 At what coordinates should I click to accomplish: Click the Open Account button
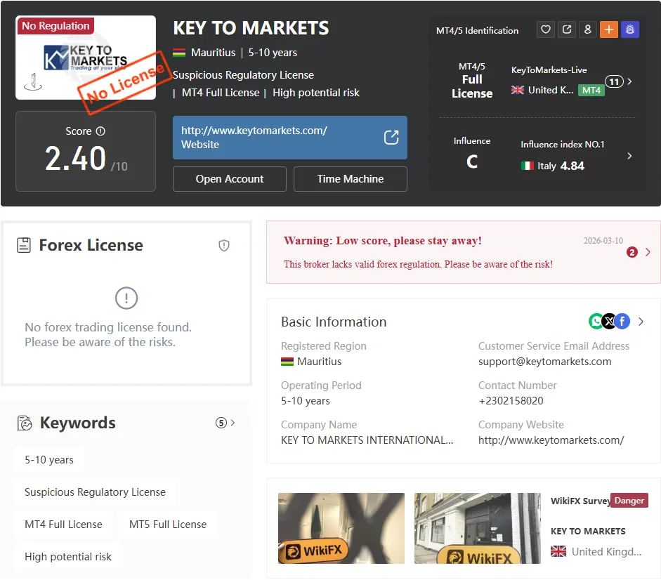pyautogui.click(x=229, y=179)
